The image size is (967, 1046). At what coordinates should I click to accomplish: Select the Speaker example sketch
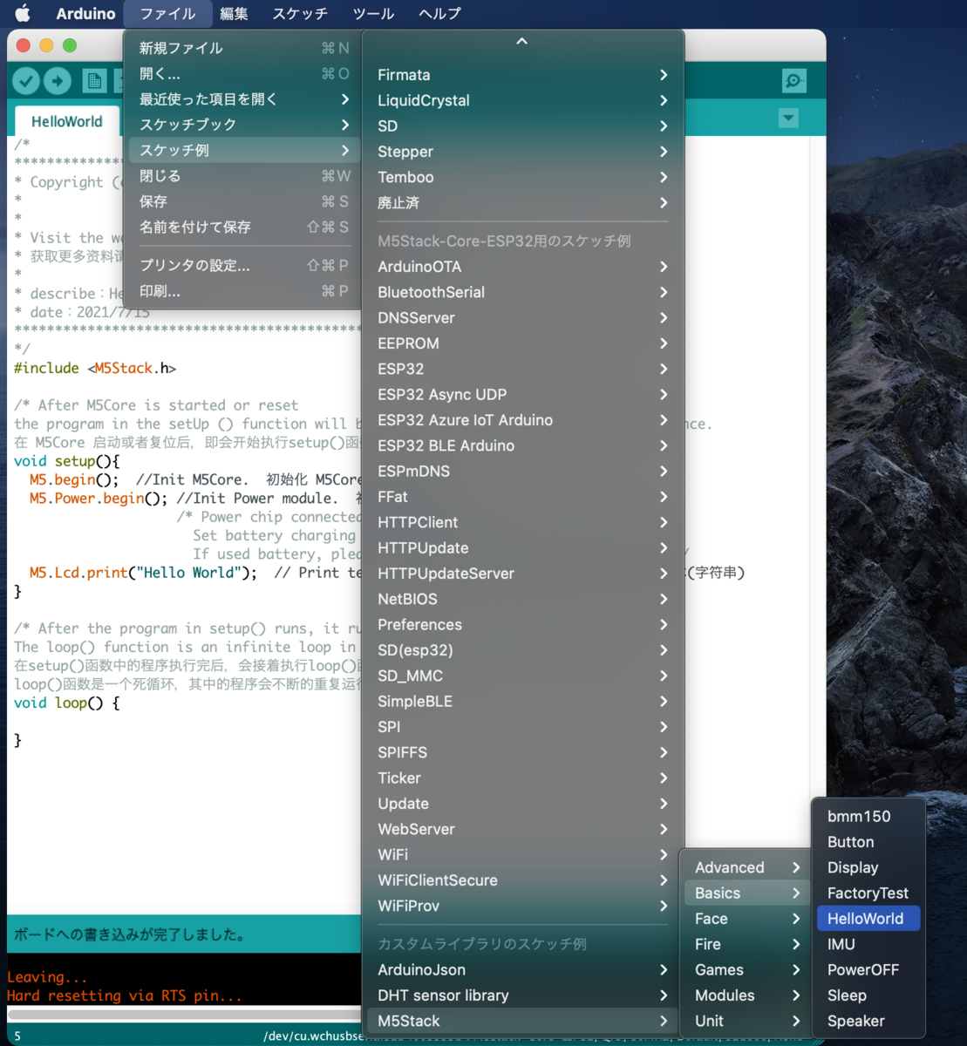(868, 1021)
